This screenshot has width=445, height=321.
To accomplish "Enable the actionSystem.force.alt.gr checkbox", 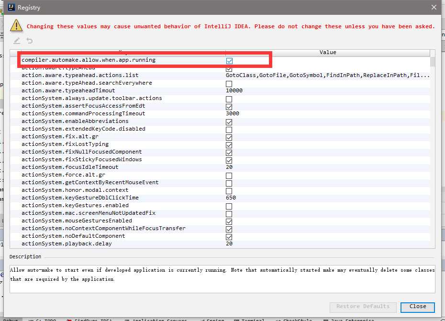I will click(x=229, y=176).
